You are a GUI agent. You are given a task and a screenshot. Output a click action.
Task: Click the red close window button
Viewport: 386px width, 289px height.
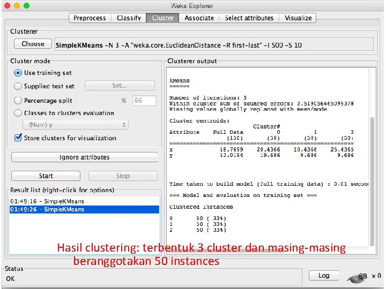tap(8, 6)
